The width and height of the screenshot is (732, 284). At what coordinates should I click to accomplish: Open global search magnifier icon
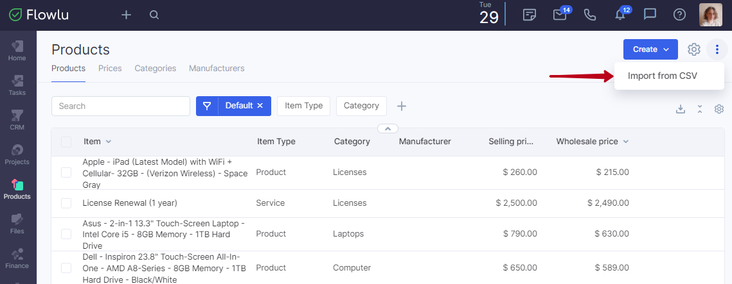154,15
